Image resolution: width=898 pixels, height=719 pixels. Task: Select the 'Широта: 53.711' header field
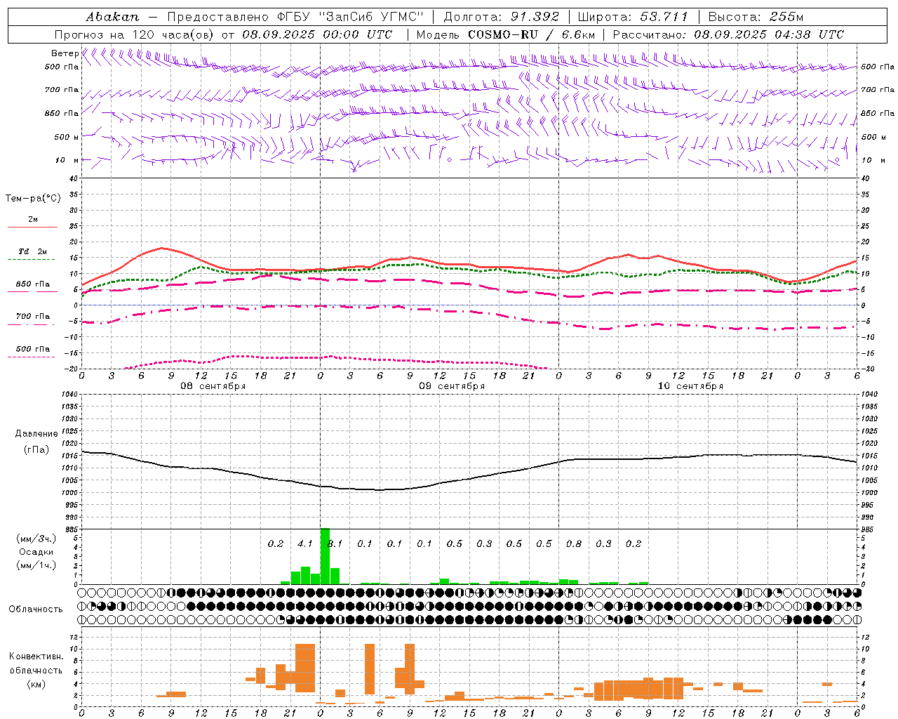pyautogui.click(x=633, y=17)
